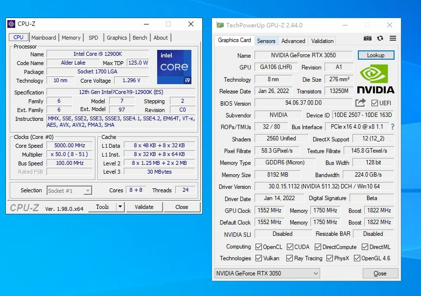Toggle the PhysX checkbox
421x296 pixels.
(330, 258)
